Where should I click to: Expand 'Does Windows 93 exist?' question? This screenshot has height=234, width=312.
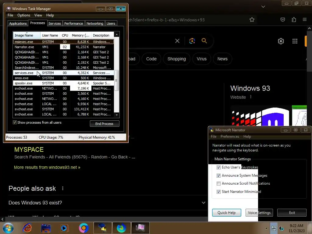tap(107, 203)
